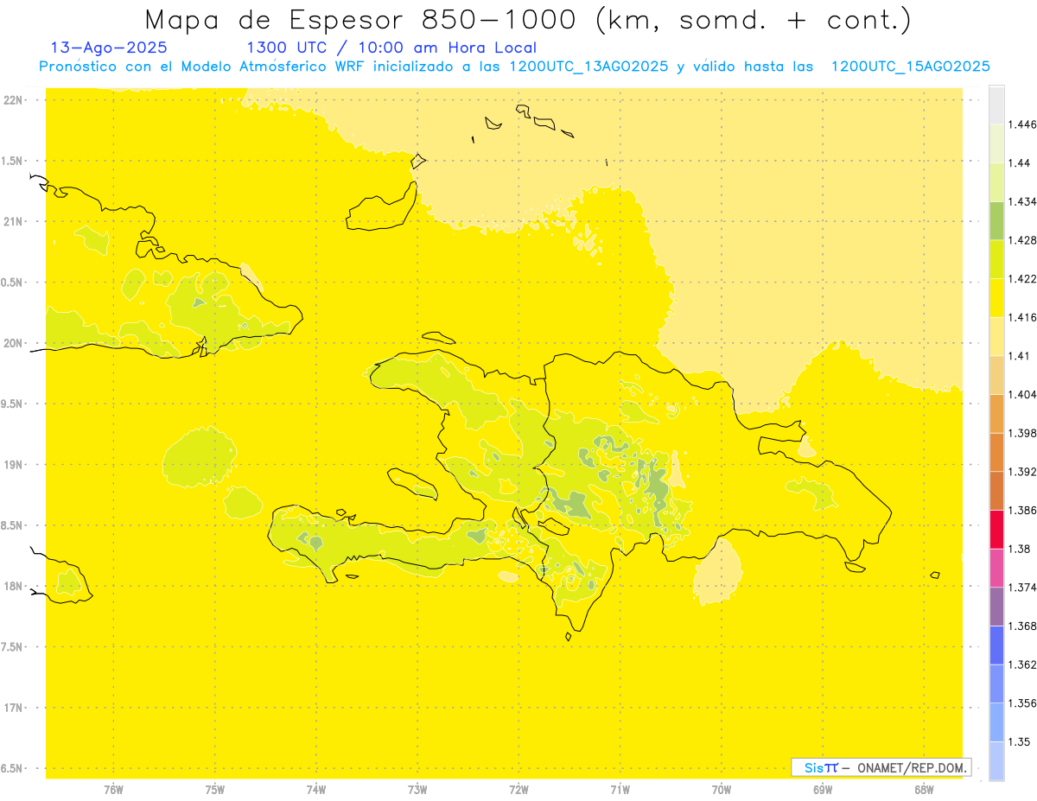
Task: Click the '1.434' colorbar value
Action: [x=1023, y=202]
